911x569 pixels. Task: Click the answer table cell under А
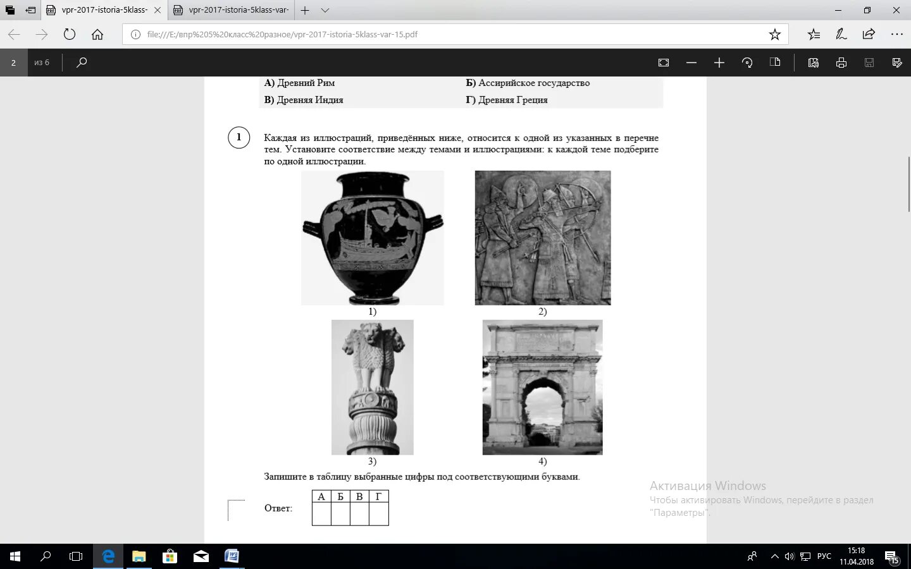tap(321, 514)
